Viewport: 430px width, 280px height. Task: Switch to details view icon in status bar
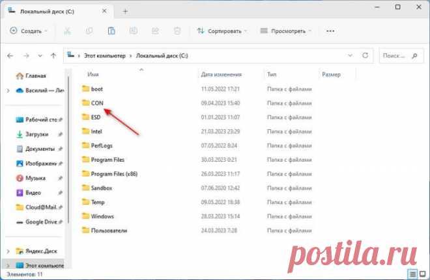tap(412, 274)
